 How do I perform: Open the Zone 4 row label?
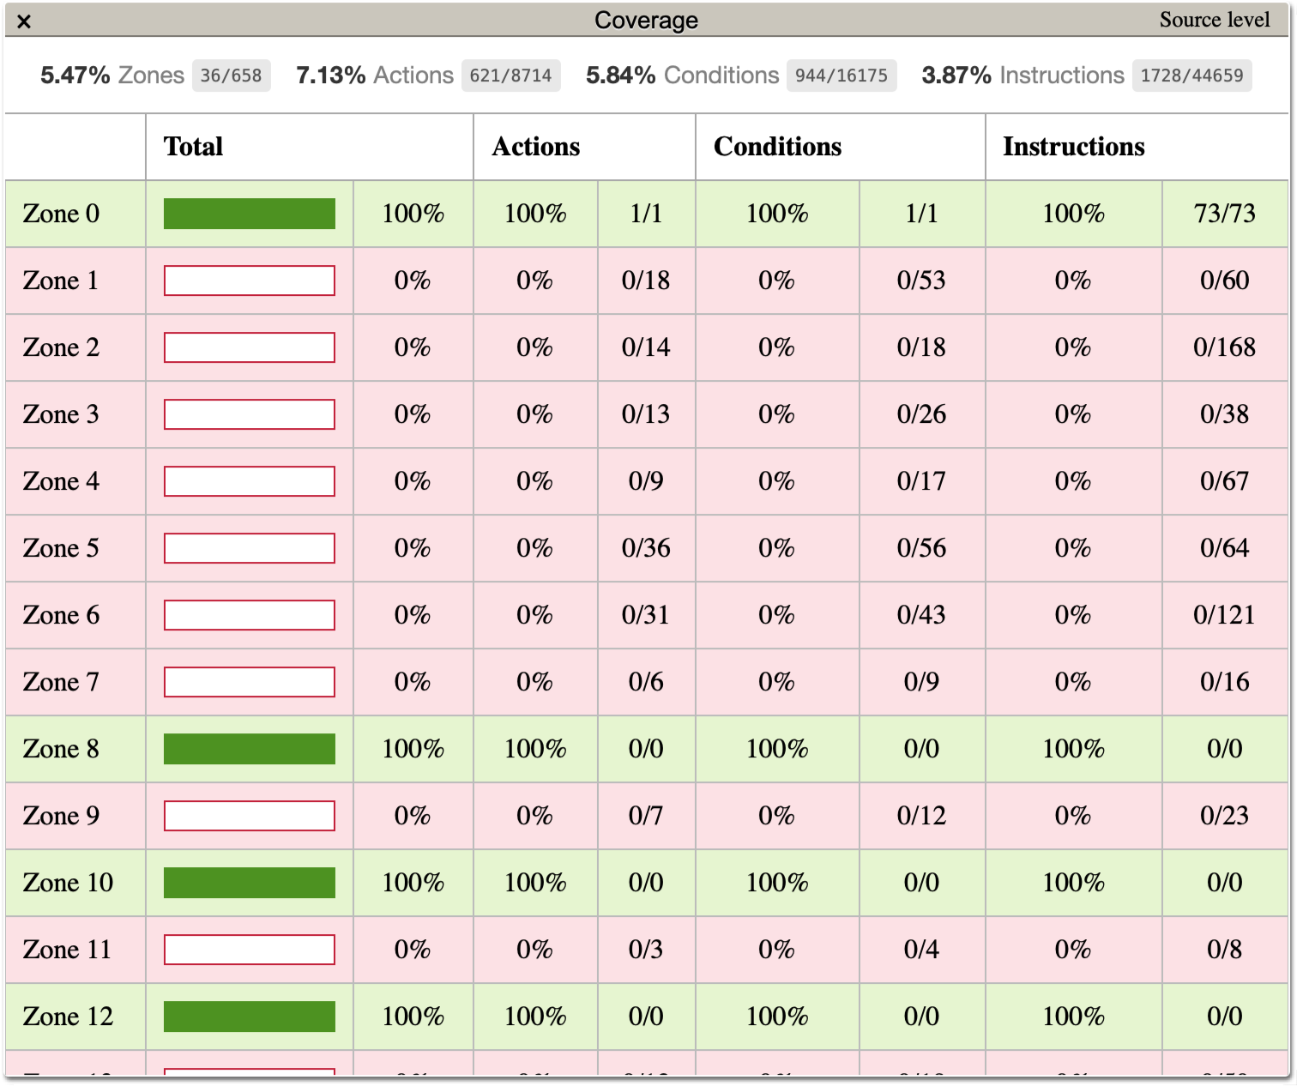tap(61, 481)
